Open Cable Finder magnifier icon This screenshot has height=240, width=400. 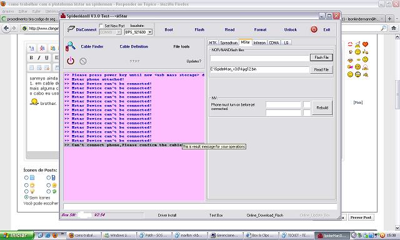click(x=71, y=46)
